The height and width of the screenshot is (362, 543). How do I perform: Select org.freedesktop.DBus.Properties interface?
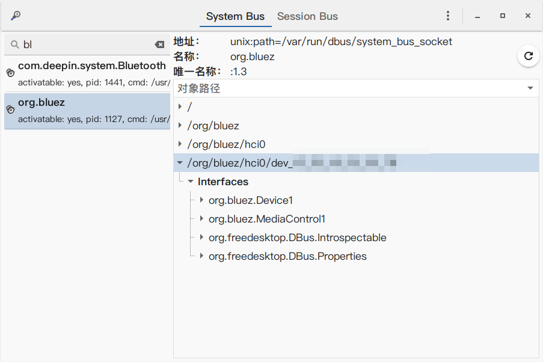[x=287, y=256]
